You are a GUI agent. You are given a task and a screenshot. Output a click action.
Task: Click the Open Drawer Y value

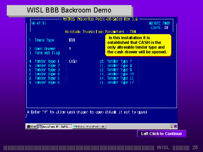click(x=70, y=49)
